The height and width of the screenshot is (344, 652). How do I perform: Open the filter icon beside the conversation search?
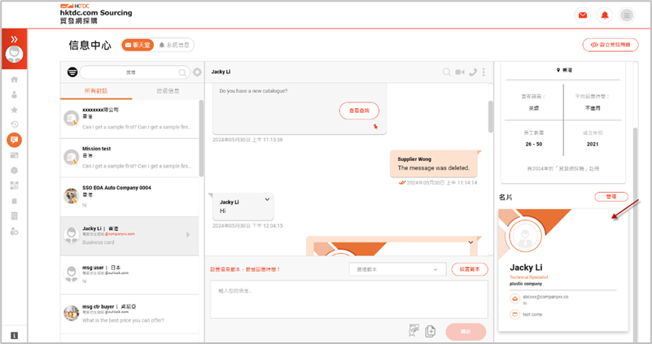coord(72,72)
